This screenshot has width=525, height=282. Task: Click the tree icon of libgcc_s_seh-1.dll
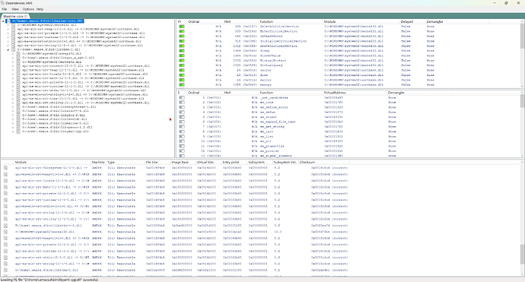pos(18,58)
